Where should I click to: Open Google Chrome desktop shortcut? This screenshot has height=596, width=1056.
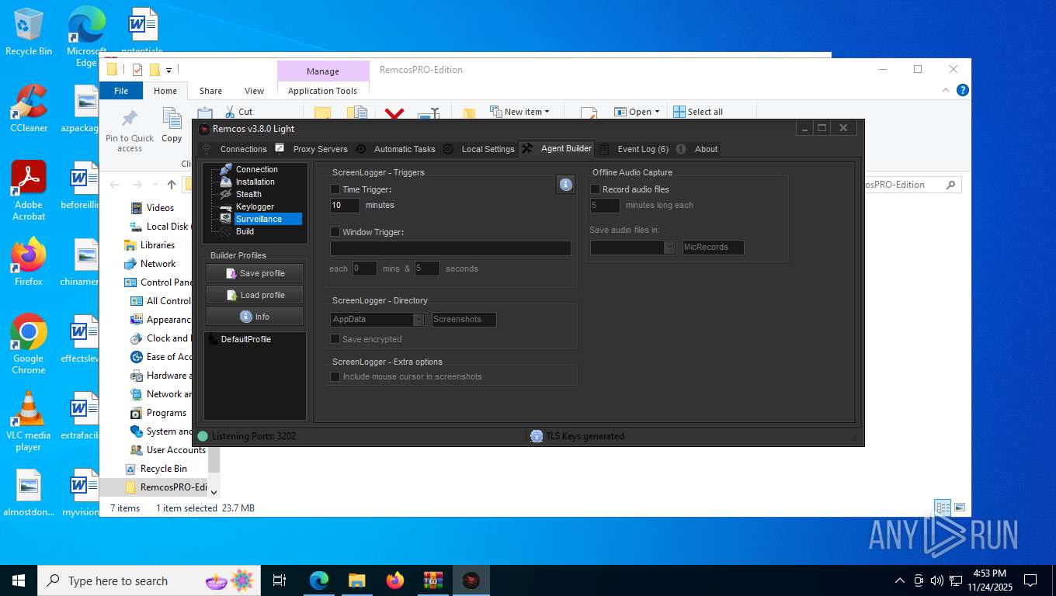click(x=29, y=344)
